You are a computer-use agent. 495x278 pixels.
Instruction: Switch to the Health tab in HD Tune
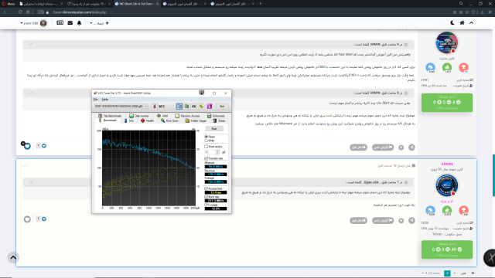[x=147, y=120]
